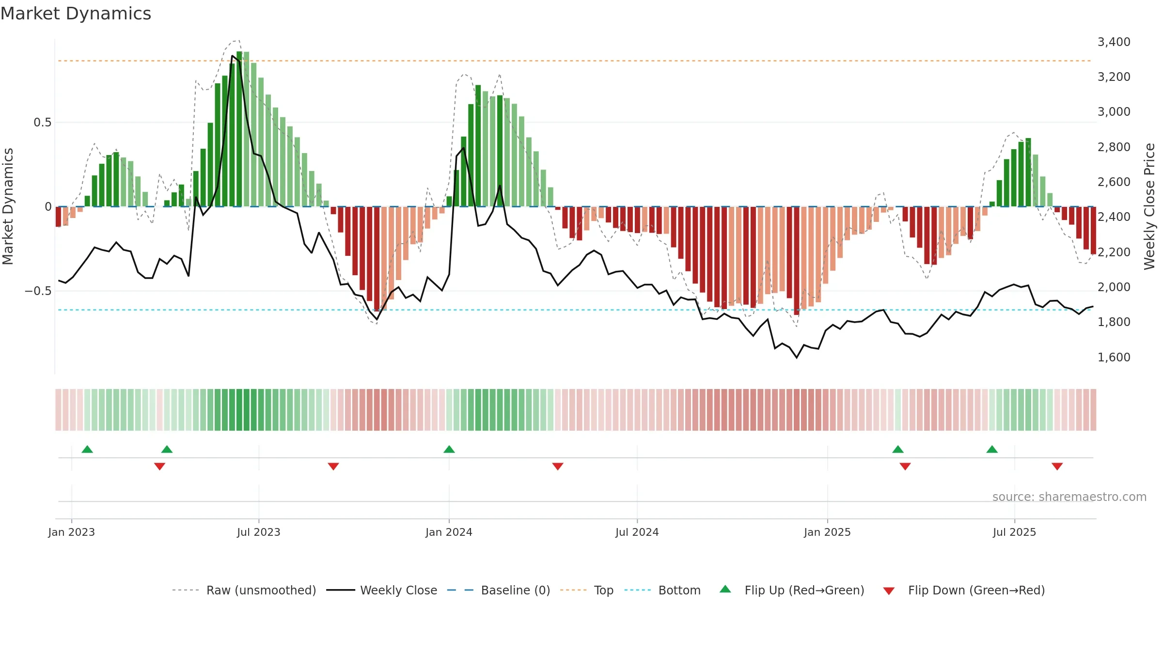Select the Flip Down marker around April 2024
Screen dimensions: 1163x654
[x=558, y=467]
